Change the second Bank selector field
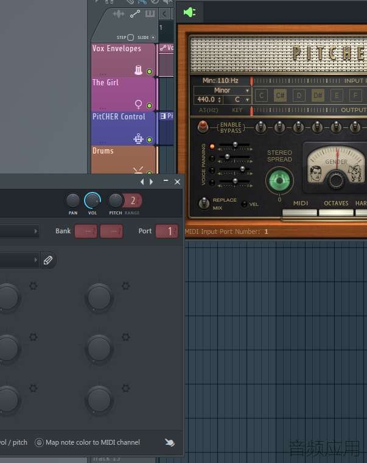The image size is (367, 463). 111,231
